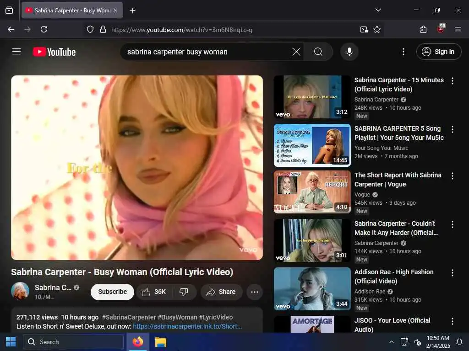The image size is (469, 351).
Task: Dislike the Busy Woman video
Action: coord(184,292)
